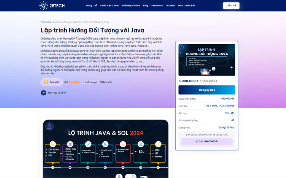
Task: Click the 05/06/2026 start date value
Action: [x=228, y=99]
